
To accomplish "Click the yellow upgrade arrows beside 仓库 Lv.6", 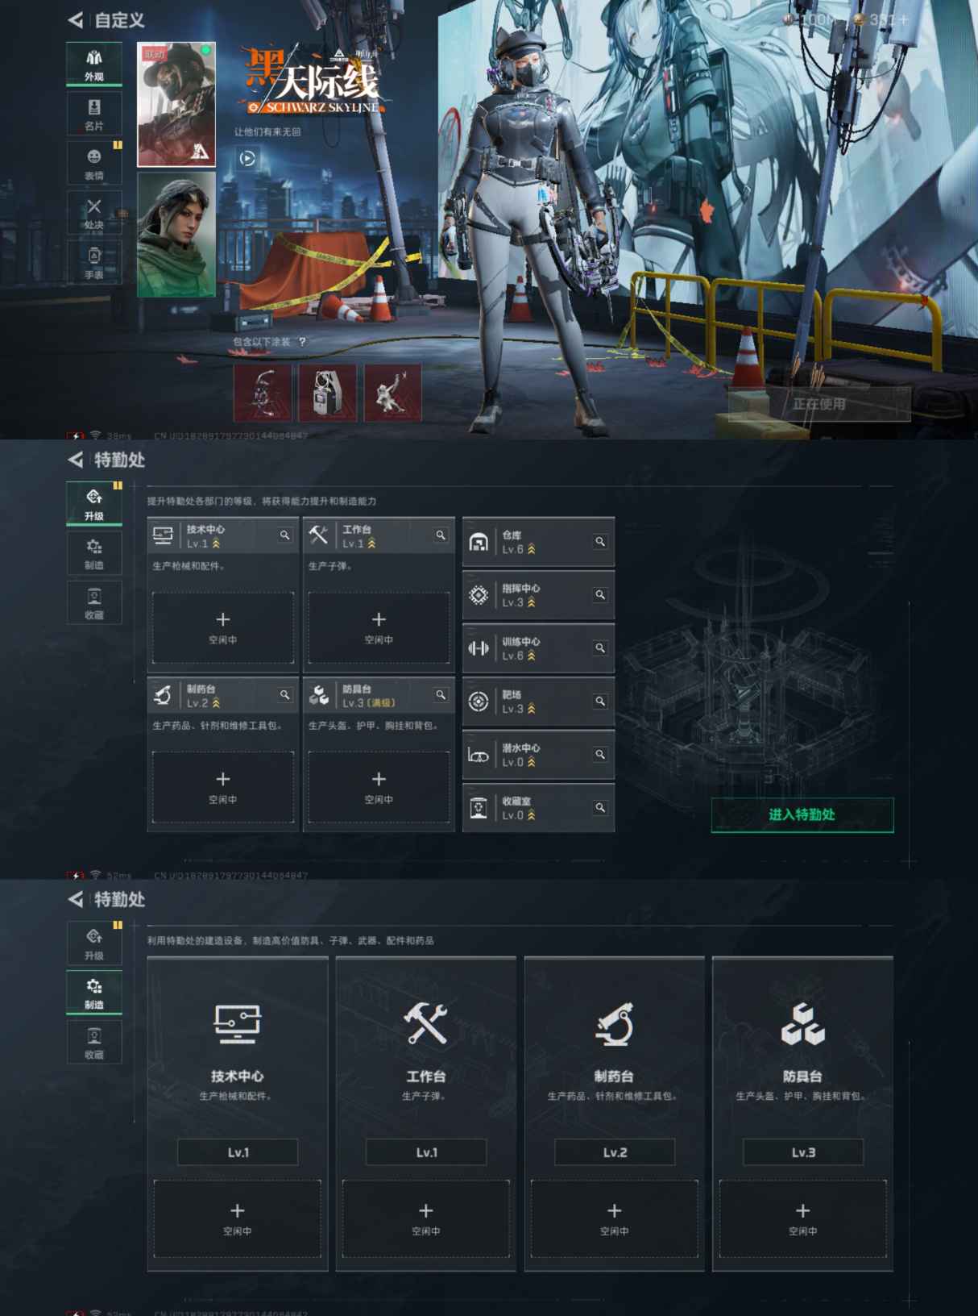I will coord(531,549).
